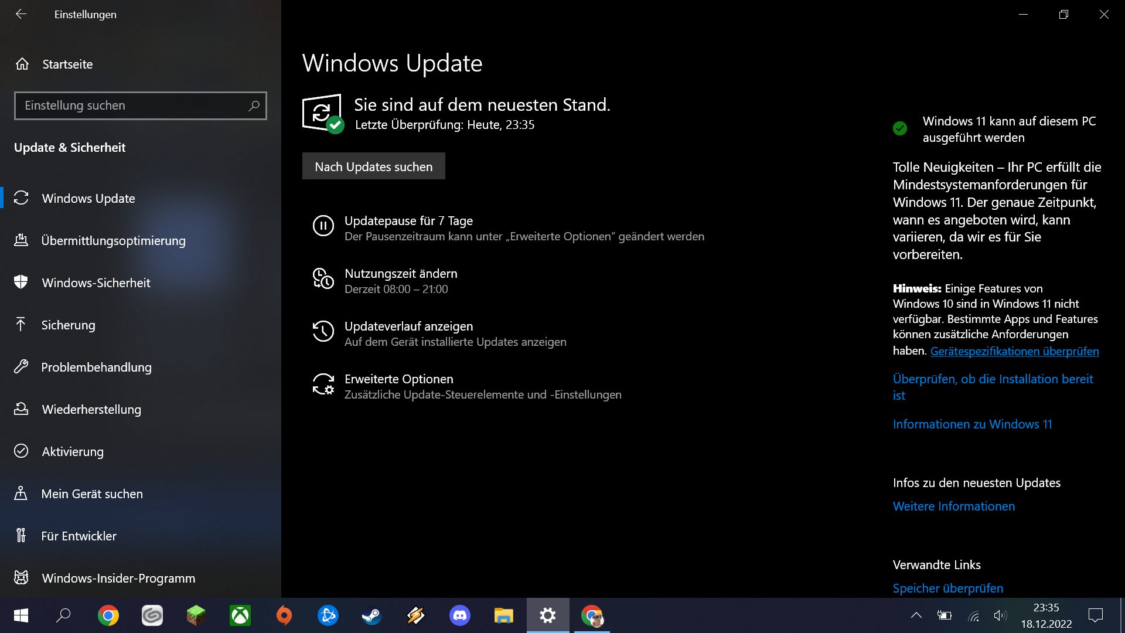
Task: Open the Windows Start menu
Action: pyautogui.click(x=21, y=615)
